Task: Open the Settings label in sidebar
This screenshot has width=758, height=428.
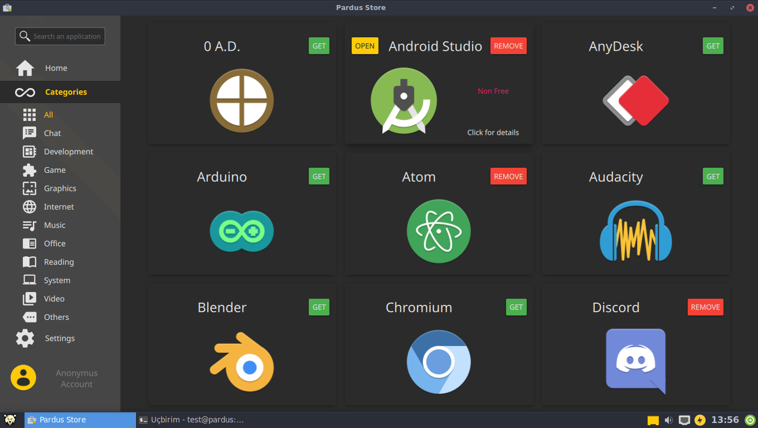Action: (x=60, y=338)
